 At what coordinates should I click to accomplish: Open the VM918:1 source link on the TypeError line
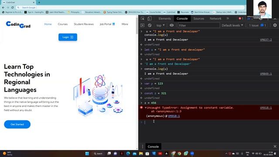265,108
